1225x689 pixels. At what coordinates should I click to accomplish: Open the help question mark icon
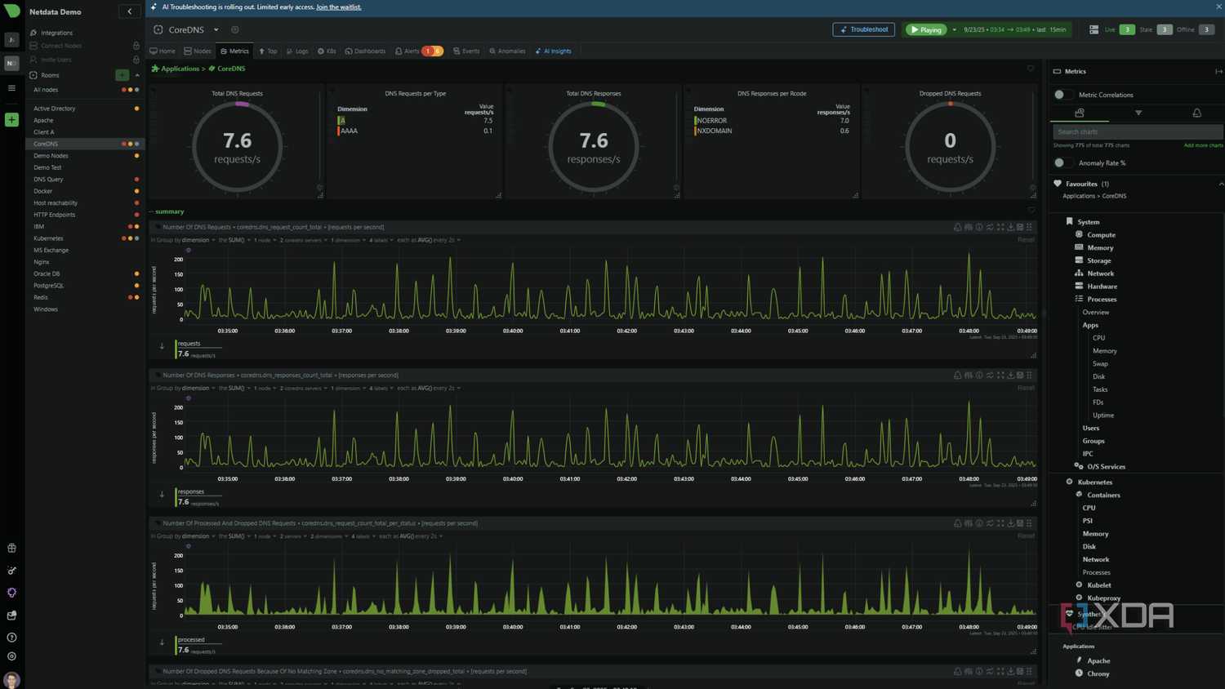coord(11,638)
